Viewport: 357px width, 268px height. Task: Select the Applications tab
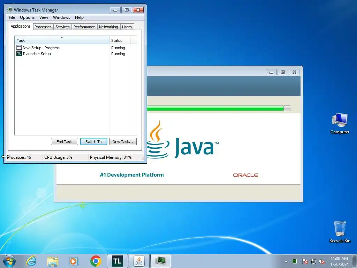tap(21, 26)
